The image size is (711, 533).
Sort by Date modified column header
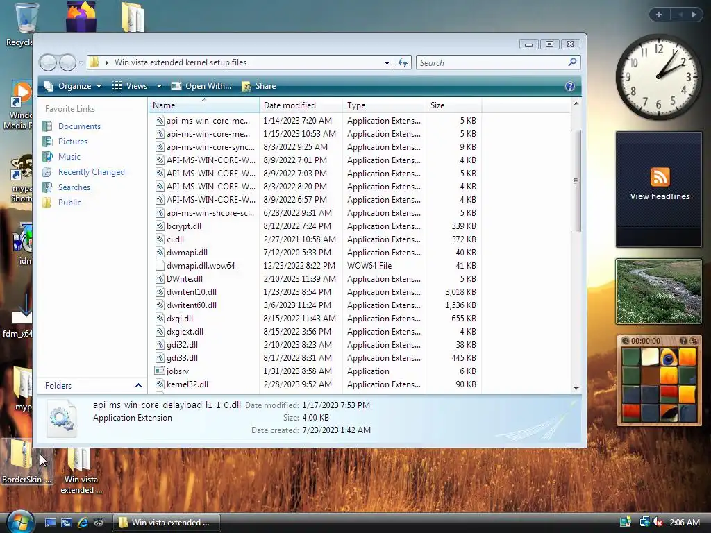click(301, 105)
